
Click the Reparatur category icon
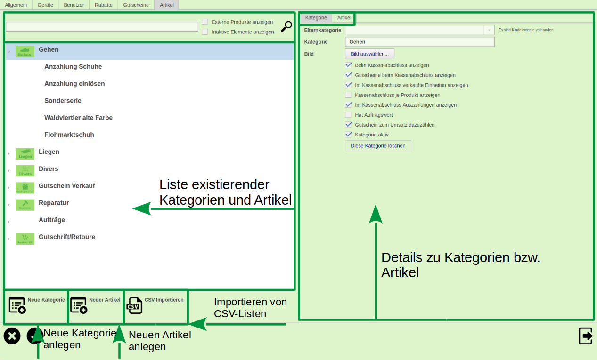point(25,204)
